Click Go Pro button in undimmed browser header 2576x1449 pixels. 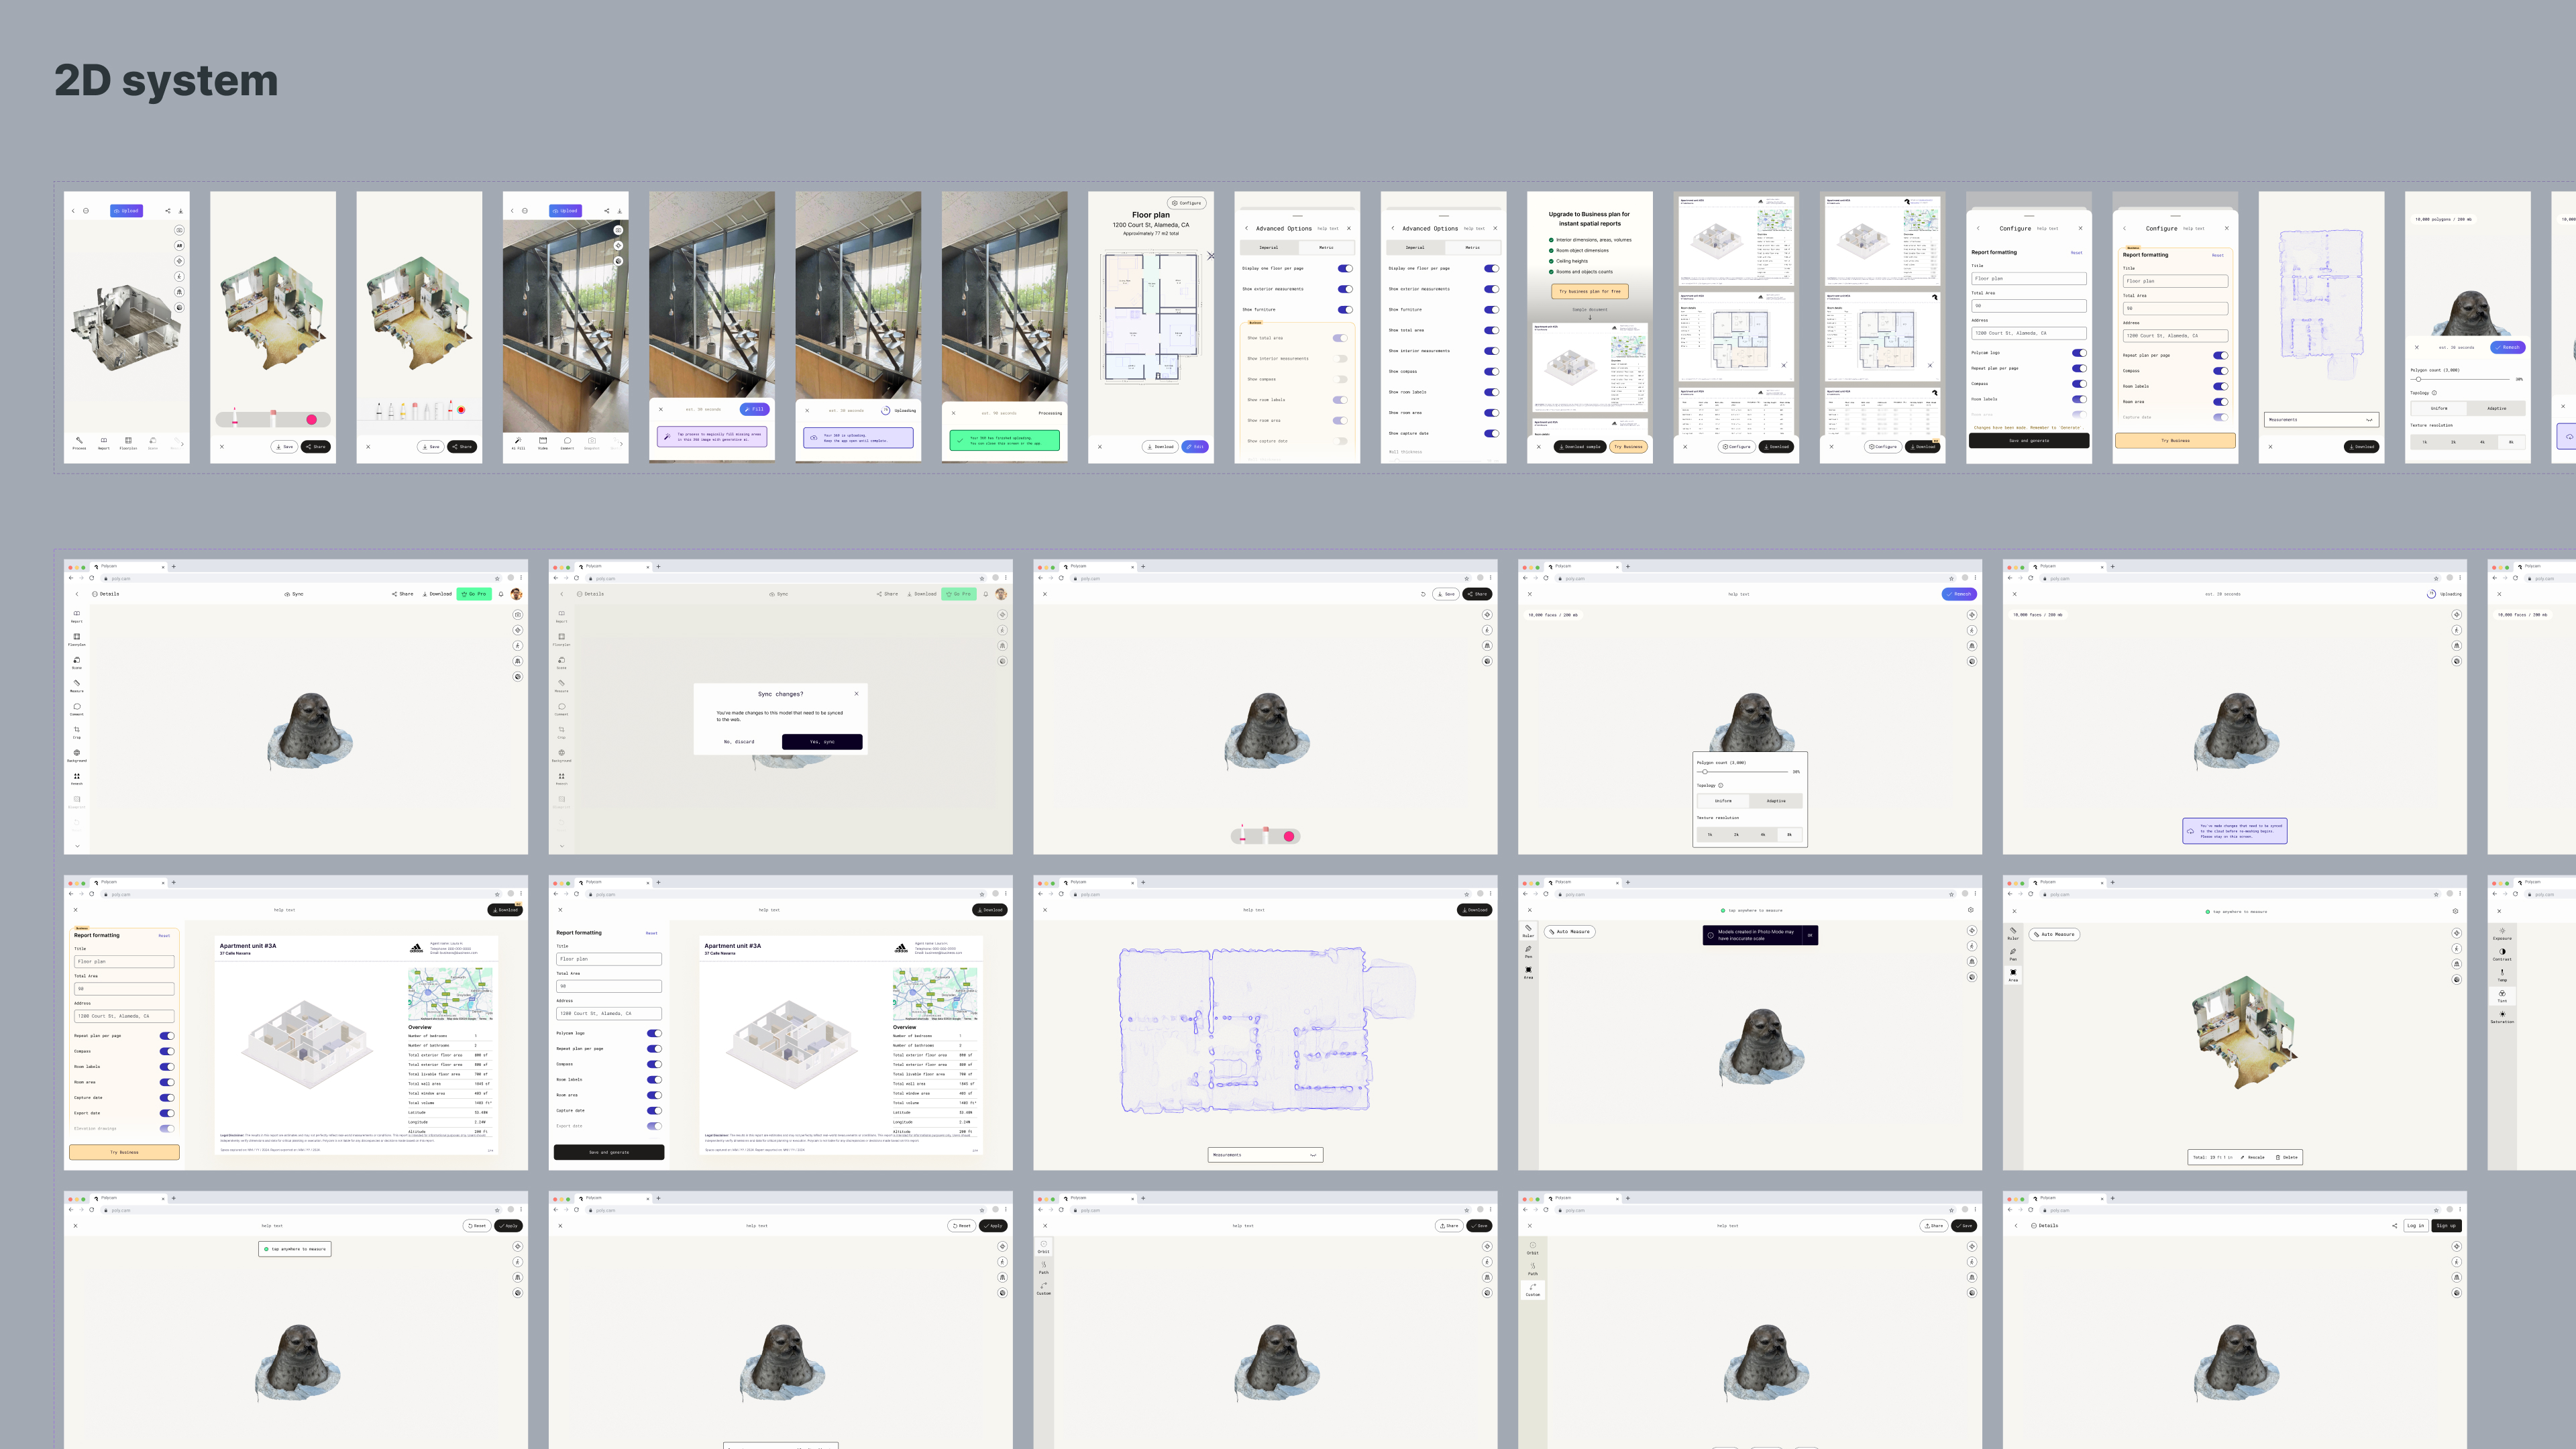474,594
